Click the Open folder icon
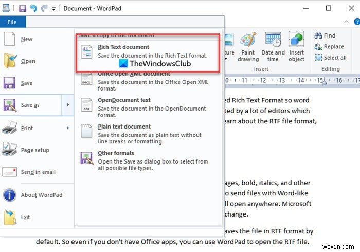 pyautogui.click(x=10, y=61)
